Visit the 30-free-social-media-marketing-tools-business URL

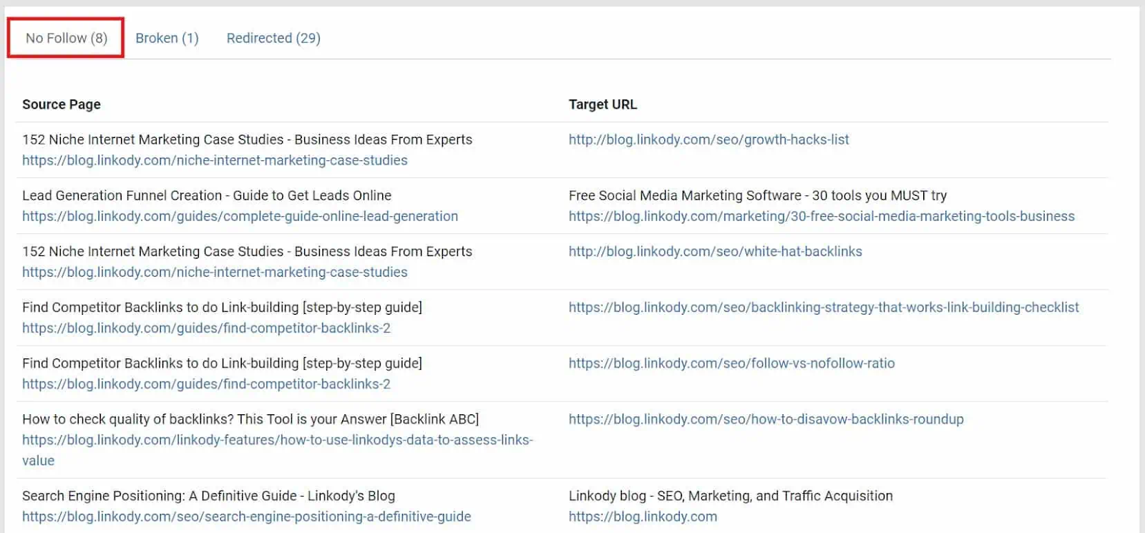point(821,216)
